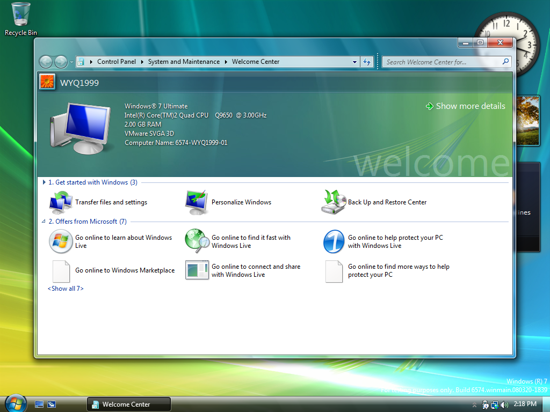Click the Windows Live logo icon

coord(61,241)
